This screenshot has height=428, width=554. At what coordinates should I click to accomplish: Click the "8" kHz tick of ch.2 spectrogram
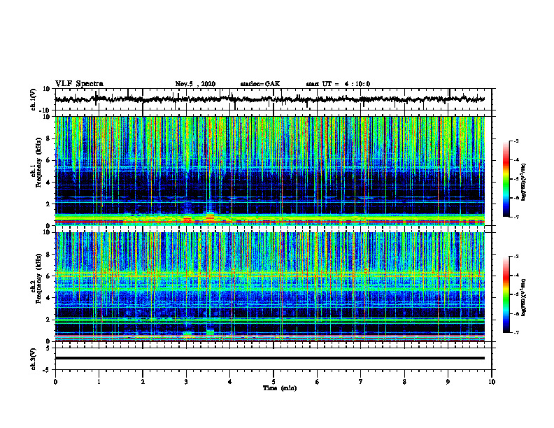pyautogui.click(x=49, y=255)
